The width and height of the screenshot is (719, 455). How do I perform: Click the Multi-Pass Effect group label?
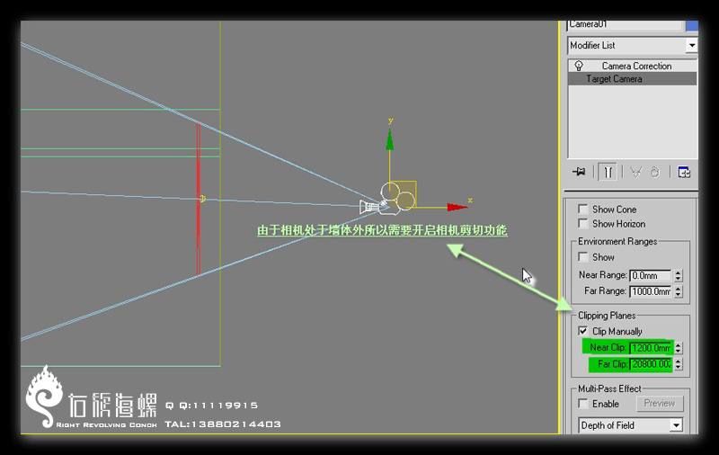pos(609,388)
